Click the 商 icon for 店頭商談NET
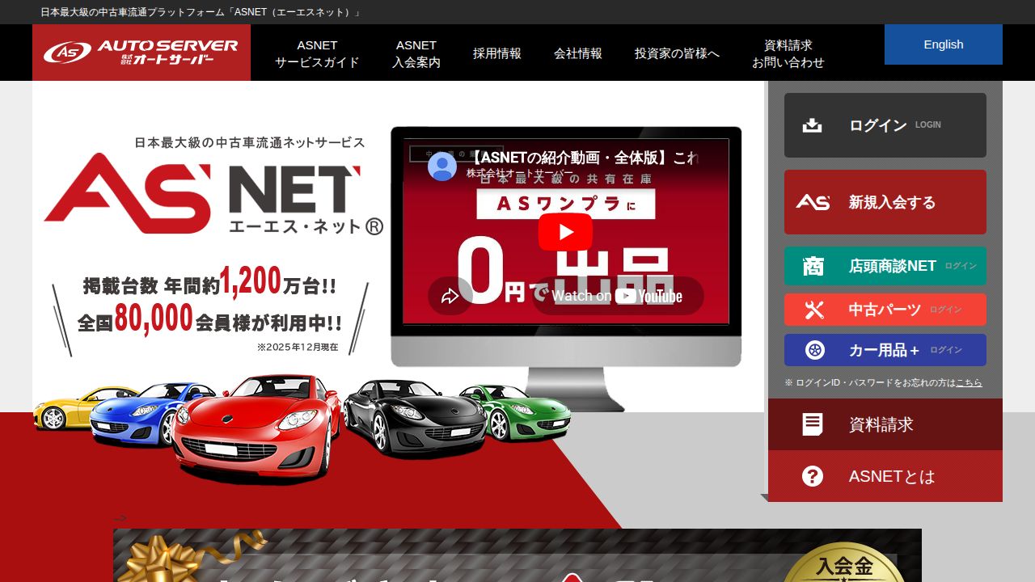 coord(813,266)
